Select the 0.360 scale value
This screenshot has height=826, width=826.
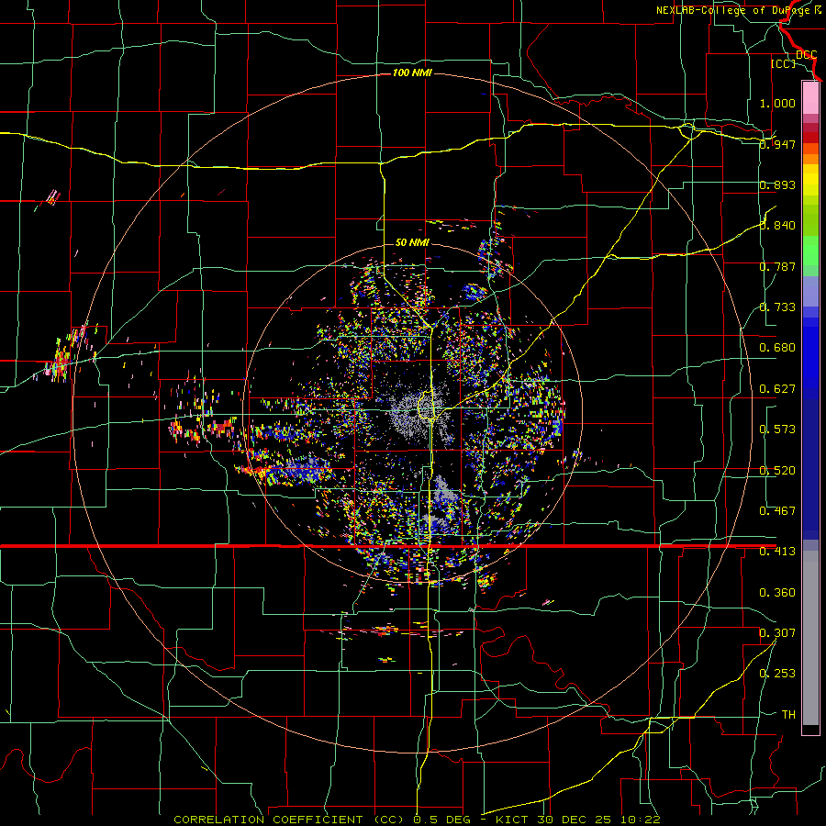point(777,593)
